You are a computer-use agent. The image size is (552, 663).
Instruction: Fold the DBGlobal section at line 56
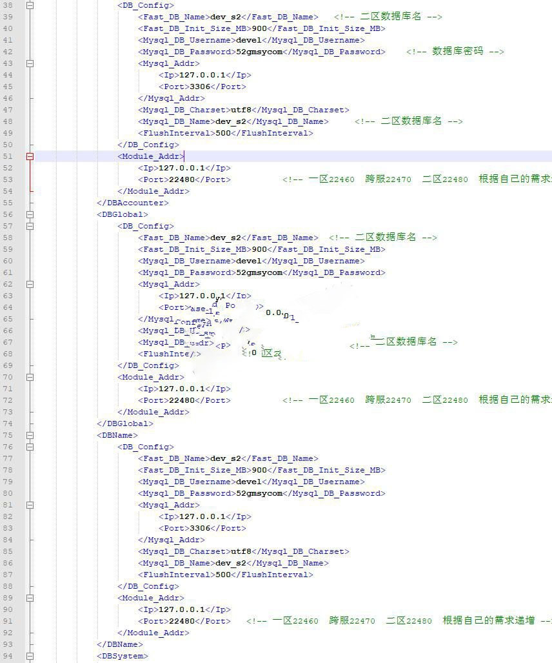coord(30,214)
